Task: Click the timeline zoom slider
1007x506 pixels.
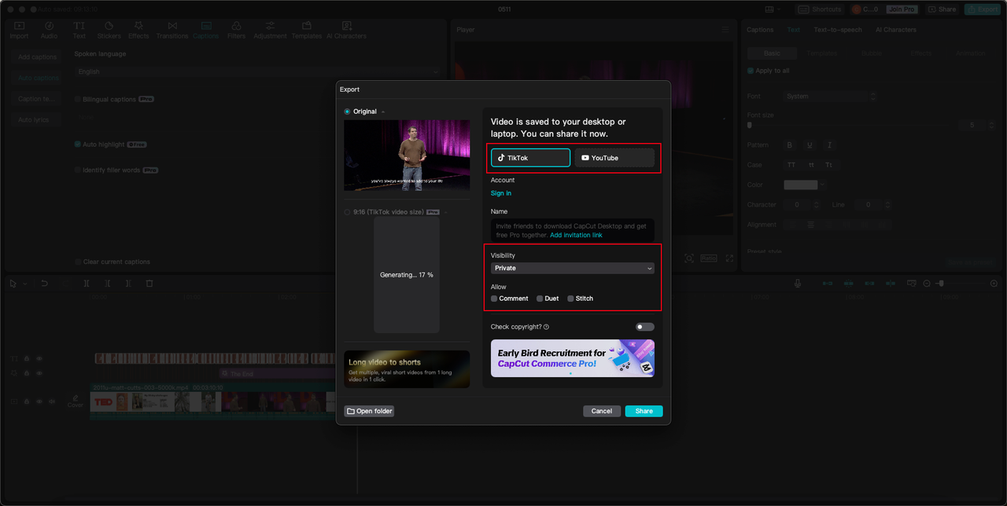Action: click(x=959, y=284)
